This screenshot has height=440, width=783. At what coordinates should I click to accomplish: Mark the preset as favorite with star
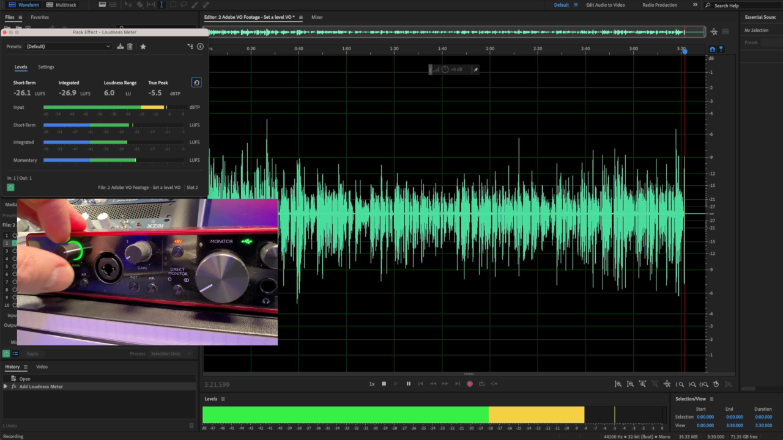pos(143,46)
